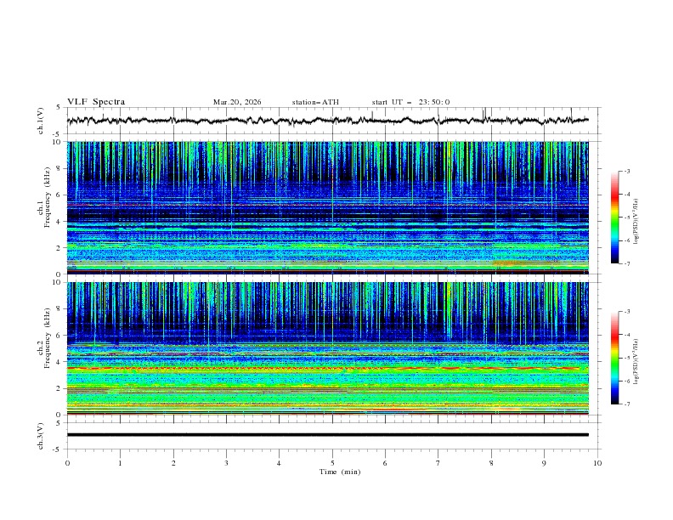The width and height of the screenshot is (673, 520).
Task: Click time axis tick label "1"
Action: (120, 463)
